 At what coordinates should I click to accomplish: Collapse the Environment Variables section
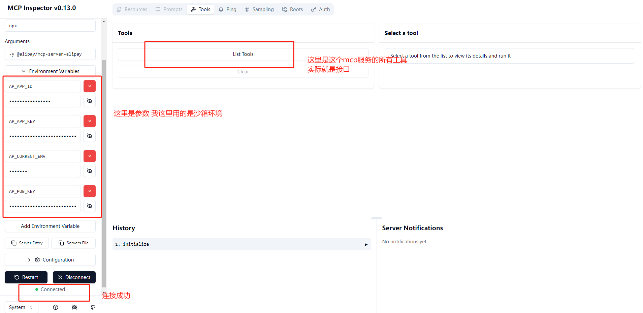50,71
